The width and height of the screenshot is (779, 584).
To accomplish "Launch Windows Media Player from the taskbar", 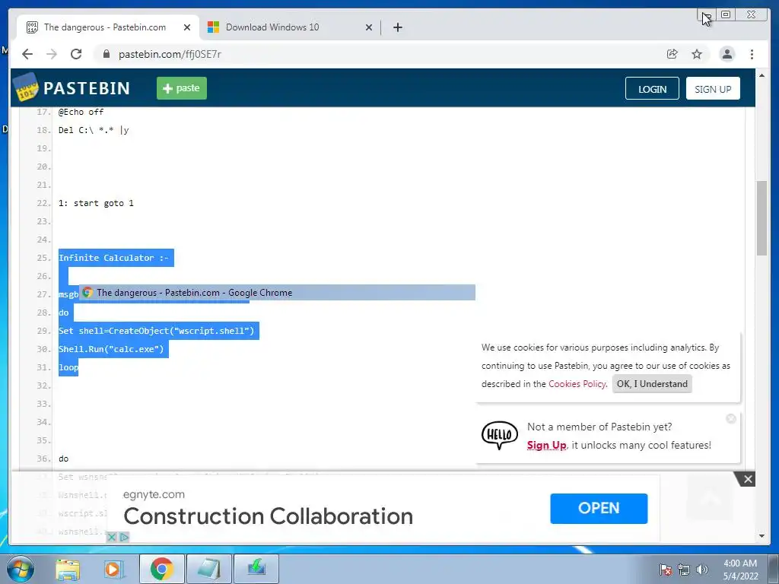I will [114, 569].
